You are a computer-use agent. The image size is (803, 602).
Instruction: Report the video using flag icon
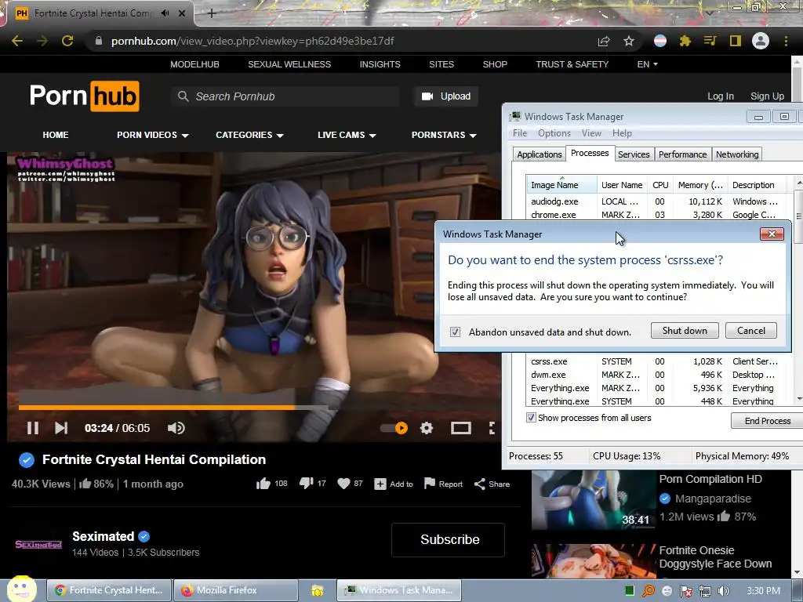(430, 483)
